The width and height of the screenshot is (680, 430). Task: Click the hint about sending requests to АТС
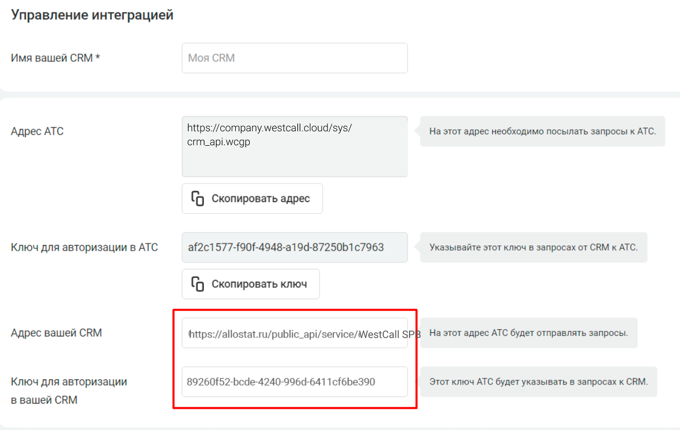tap(542, 131)
